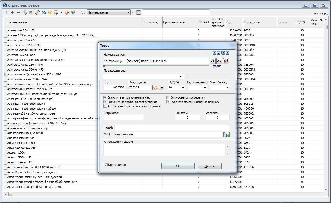Open filter dropdown arrow next to funnel
The width and height of the screenshot is (331, 203).
point(61,12)
